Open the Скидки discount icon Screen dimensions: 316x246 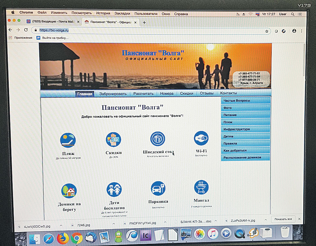coord(113,139)
